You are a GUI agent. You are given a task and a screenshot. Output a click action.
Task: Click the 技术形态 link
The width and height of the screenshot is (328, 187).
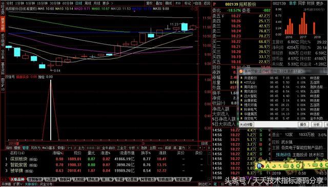coord(316,155)
